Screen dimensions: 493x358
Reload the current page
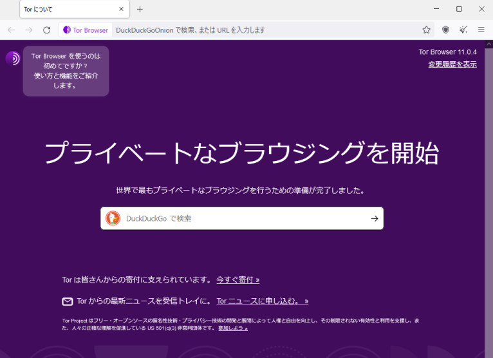[x=47, y=30]
